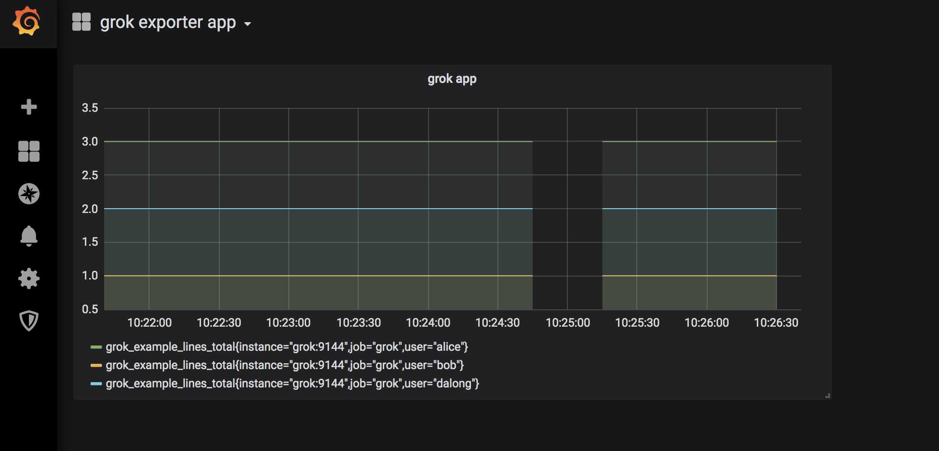Click the 3.0 y-axis label

pos(90,142)
